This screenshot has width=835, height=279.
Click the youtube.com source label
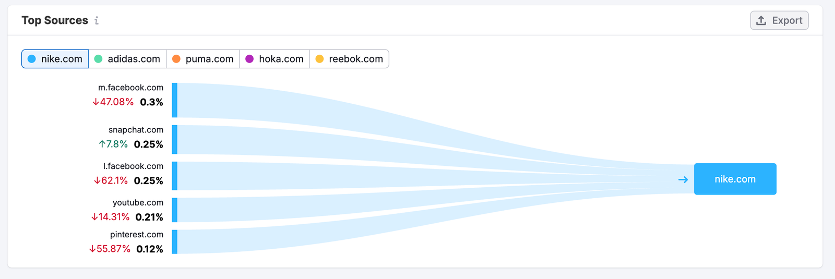(x=138, y=203)
